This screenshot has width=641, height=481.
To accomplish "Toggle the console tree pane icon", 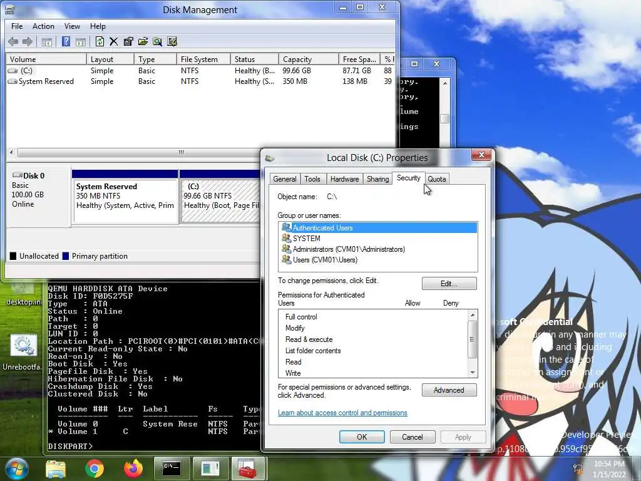I will coord(46,41).
